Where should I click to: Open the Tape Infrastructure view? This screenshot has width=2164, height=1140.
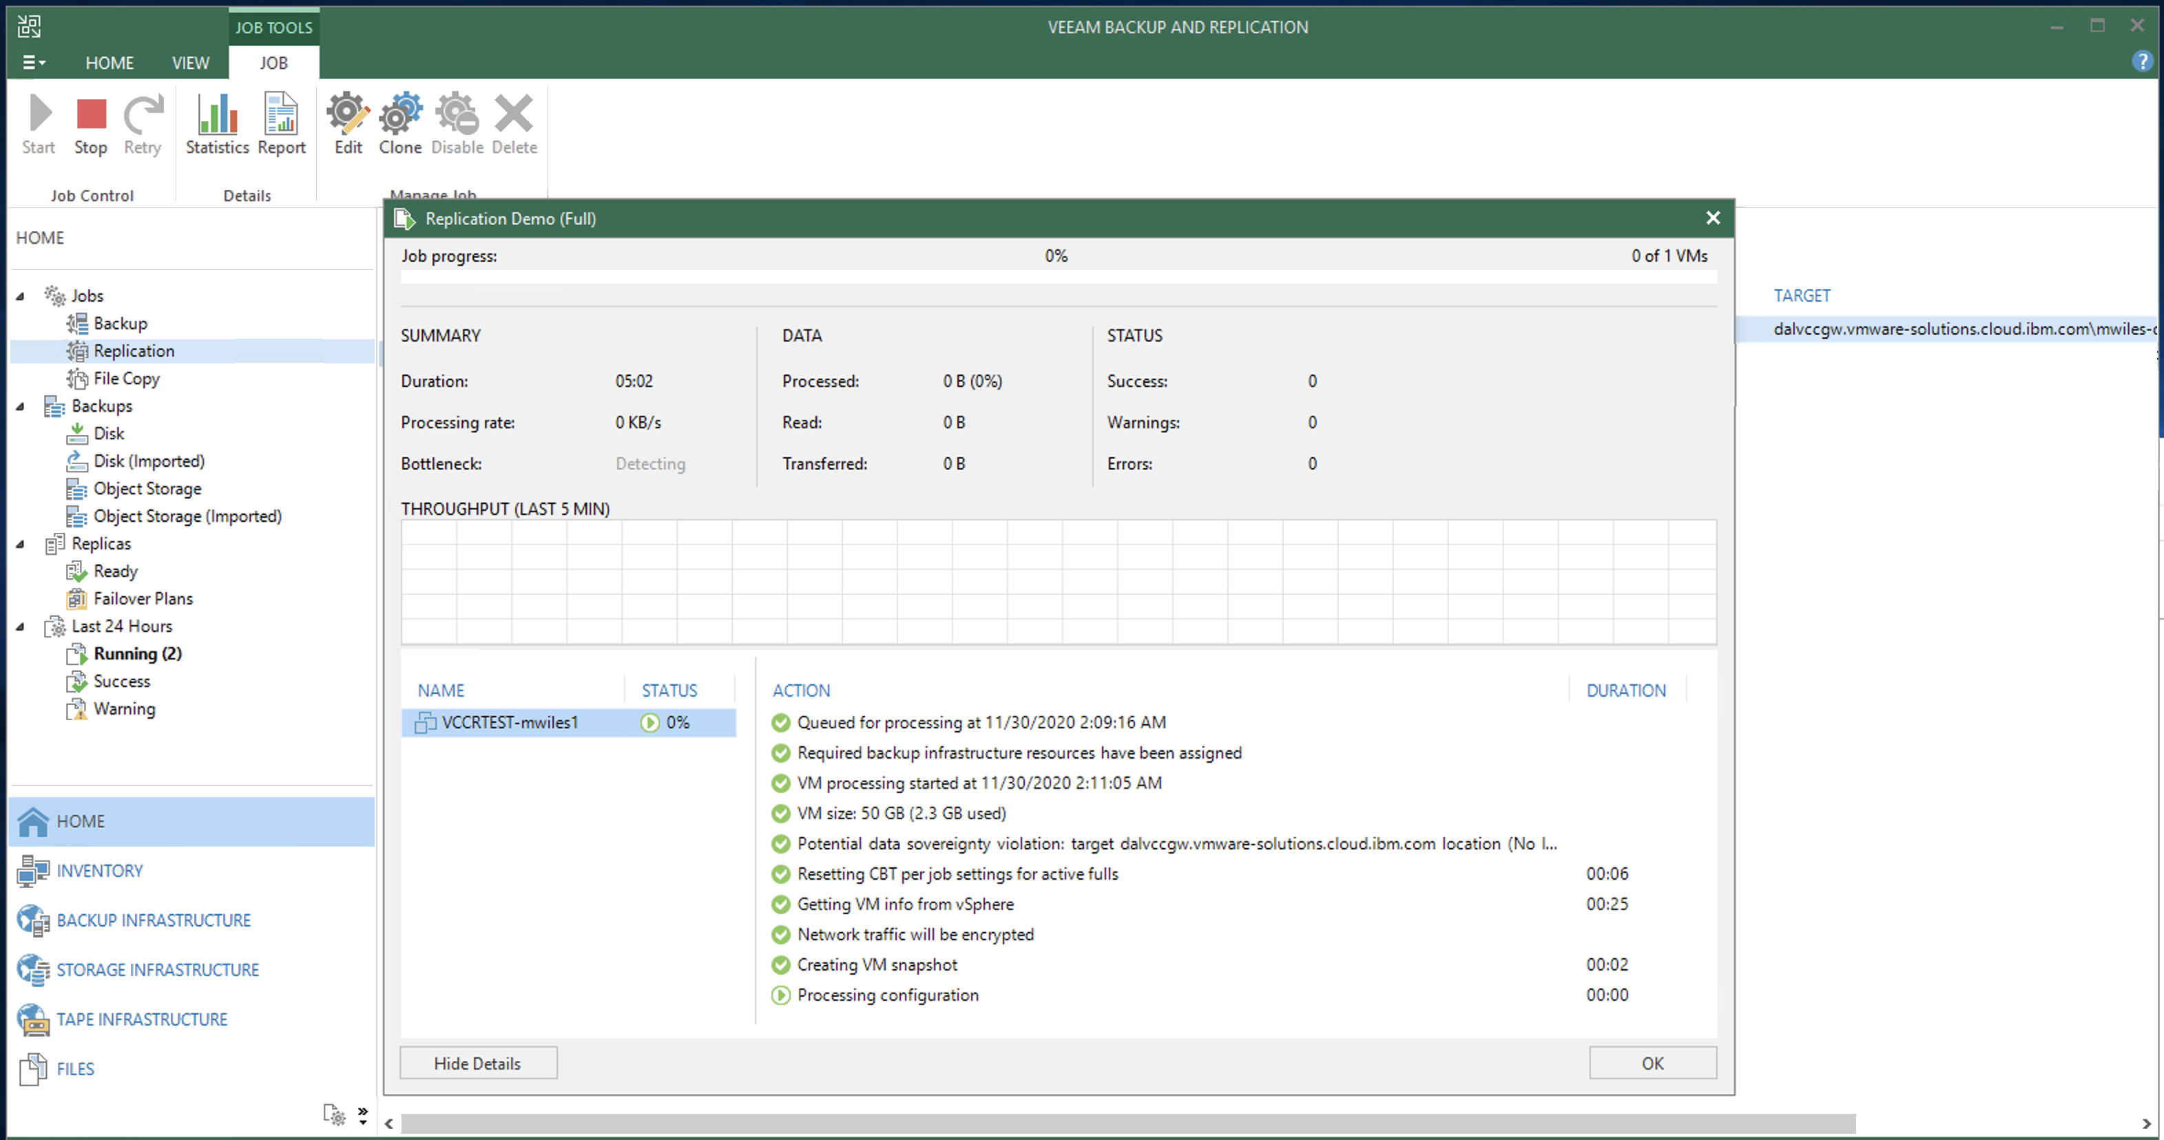point(141,1019)
